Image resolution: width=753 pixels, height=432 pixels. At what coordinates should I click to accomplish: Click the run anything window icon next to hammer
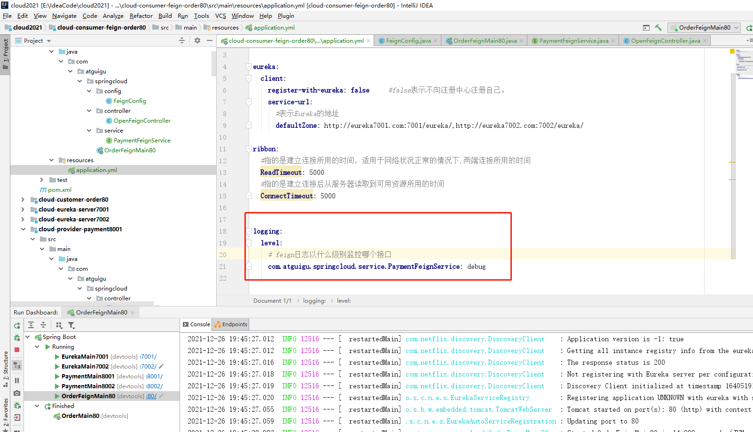pos(646,28)
